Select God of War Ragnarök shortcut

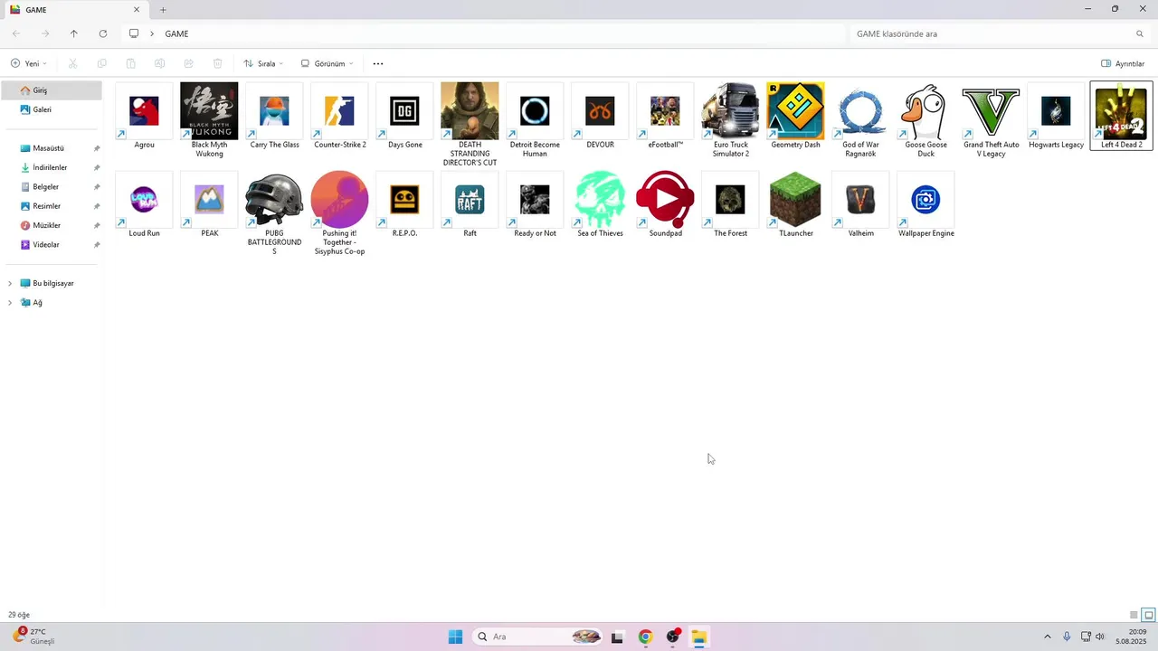click(x=860, y=120)
